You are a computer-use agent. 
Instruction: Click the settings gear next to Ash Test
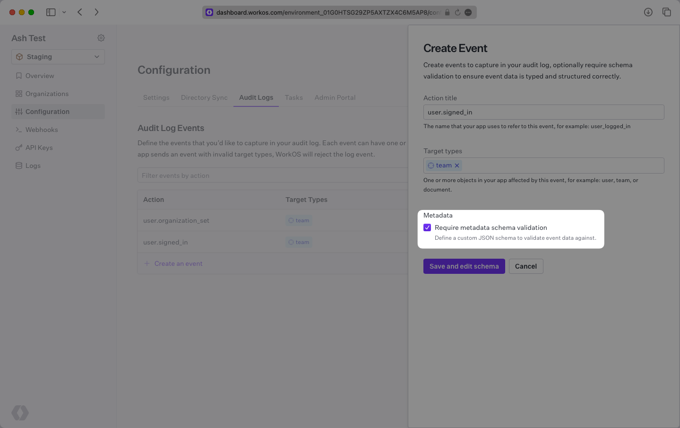pos(101,38)
